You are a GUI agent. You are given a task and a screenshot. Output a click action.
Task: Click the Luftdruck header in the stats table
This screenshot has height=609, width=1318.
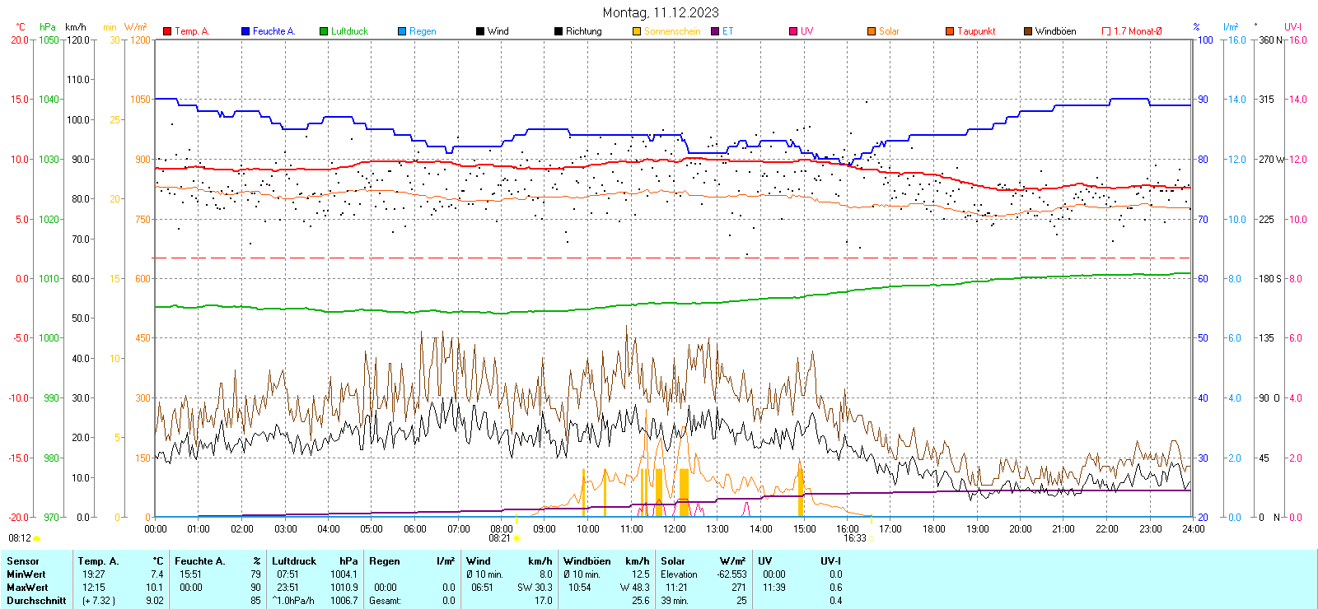[x=294, y=561]
